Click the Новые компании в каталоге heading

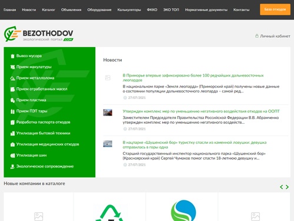35,183
